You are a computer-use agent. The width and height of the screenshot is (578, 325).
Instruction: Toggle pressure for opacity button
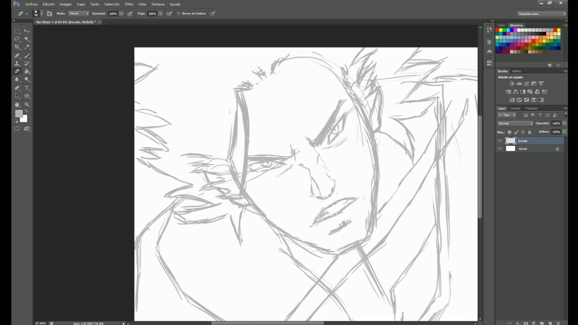(x=130, y=14)
